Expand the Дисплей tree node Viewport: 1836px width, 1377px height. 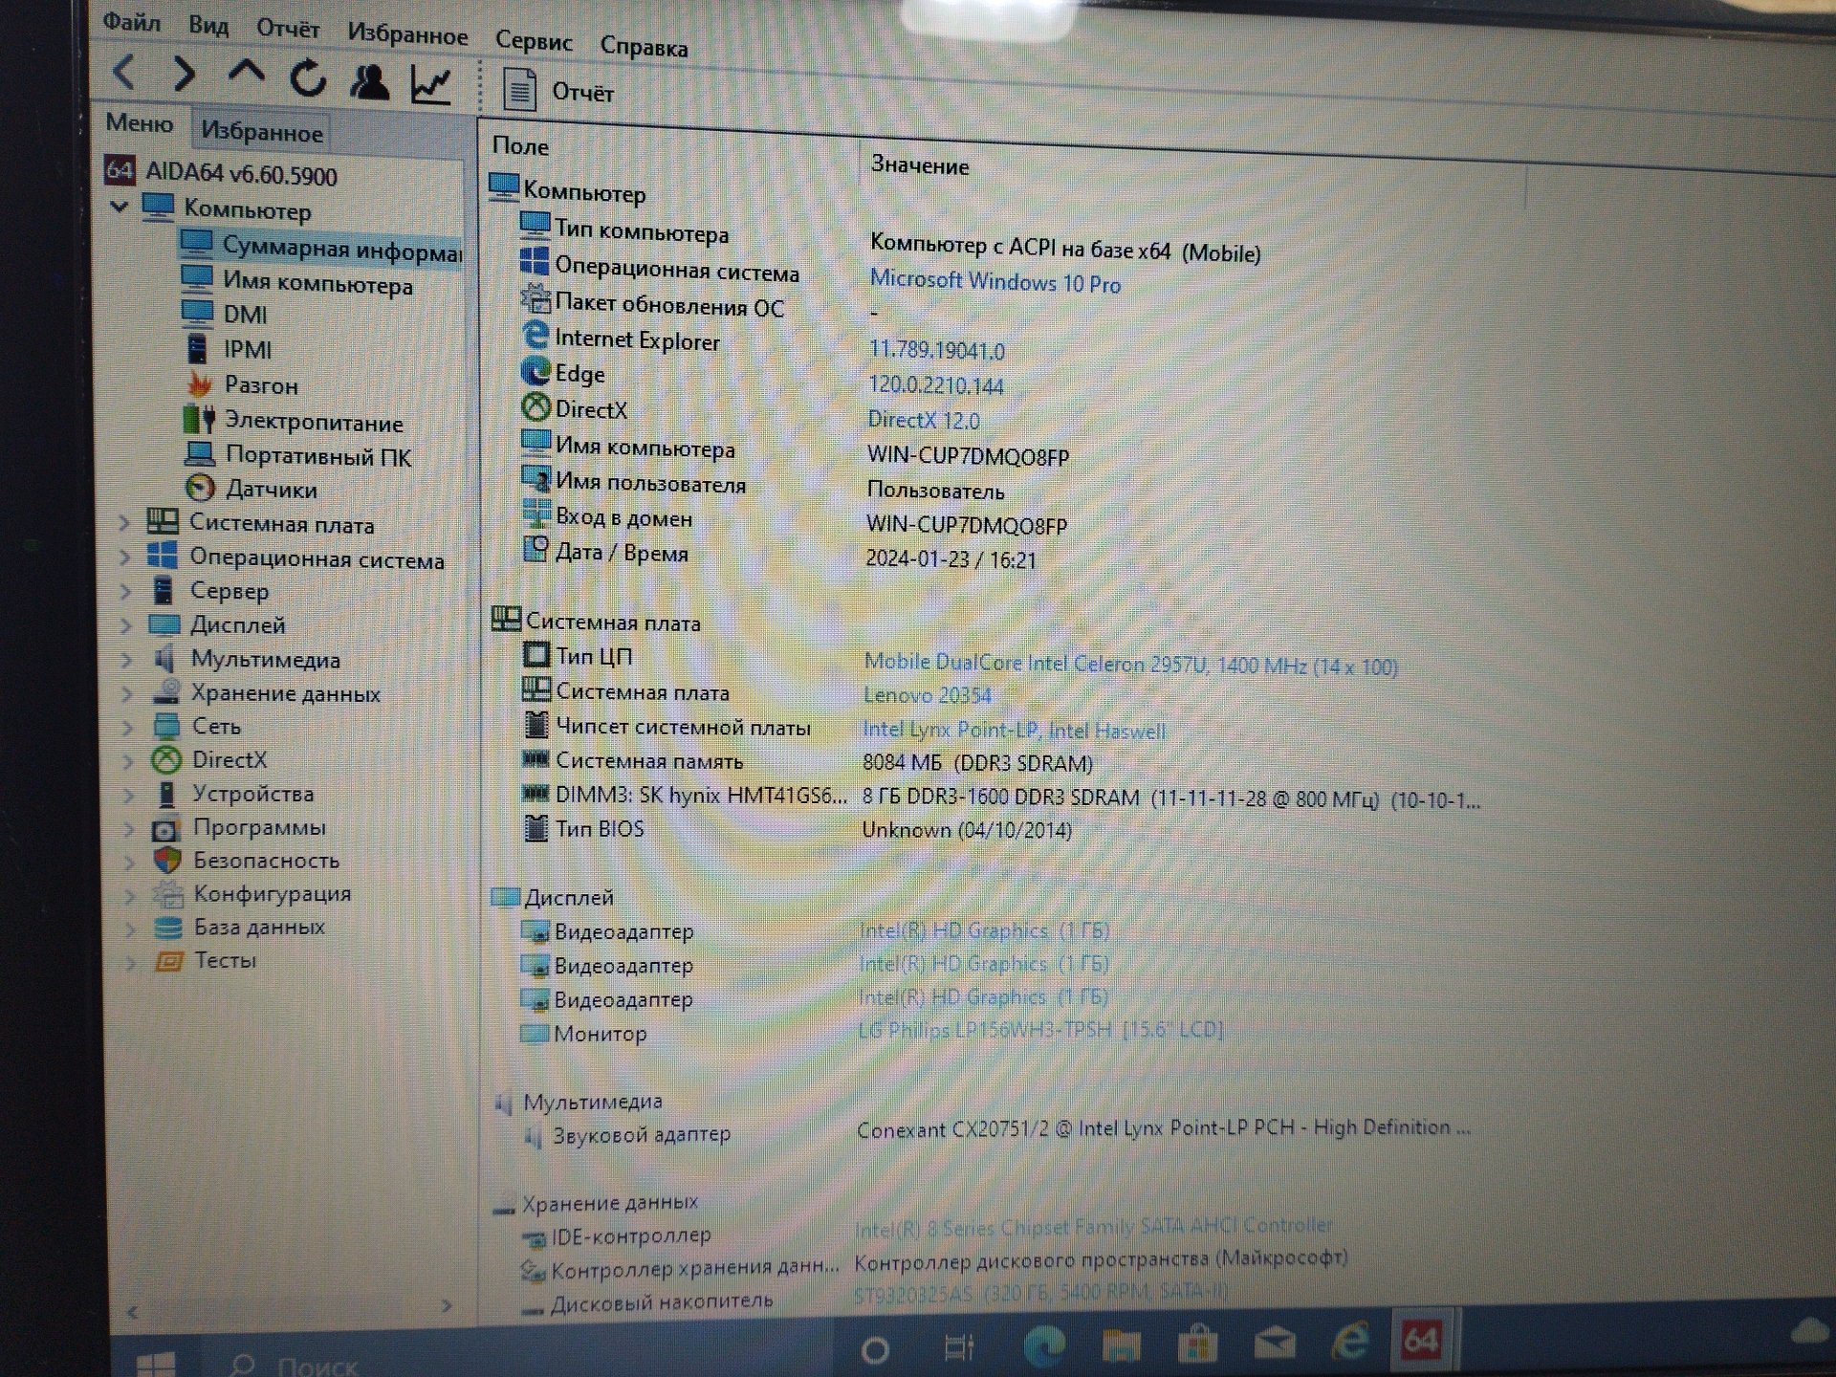(125, 625)
